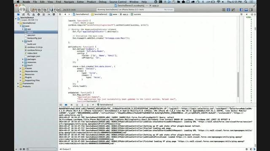Expand the packages folder
The height and width of the screenshot is (151, 270).
click(23, 59)
